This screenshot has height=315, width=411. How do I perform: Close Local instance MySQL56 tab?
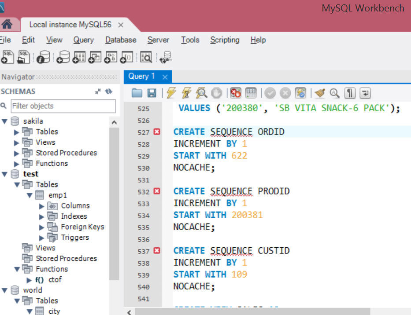121,25
